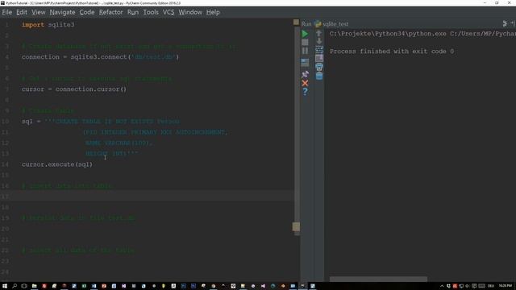Click the Scroll to End console icon
Screen dimensions: 516x290
coord(319,59)
